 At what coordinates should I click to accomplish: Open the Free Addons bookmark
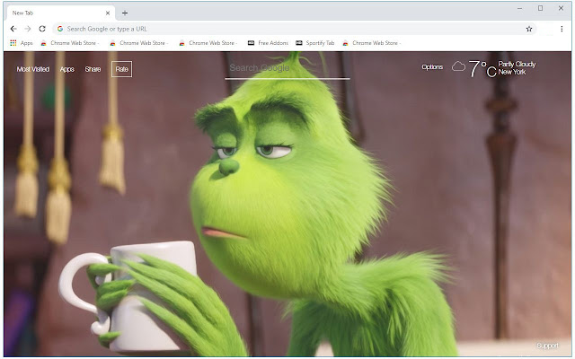(x=268, y=43)
